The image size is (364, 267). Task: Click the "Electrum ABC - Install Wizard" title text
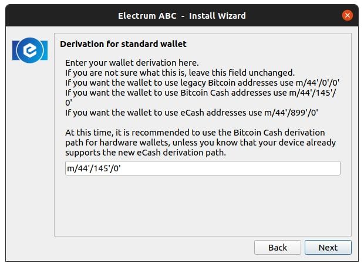(x=182, y=15)
